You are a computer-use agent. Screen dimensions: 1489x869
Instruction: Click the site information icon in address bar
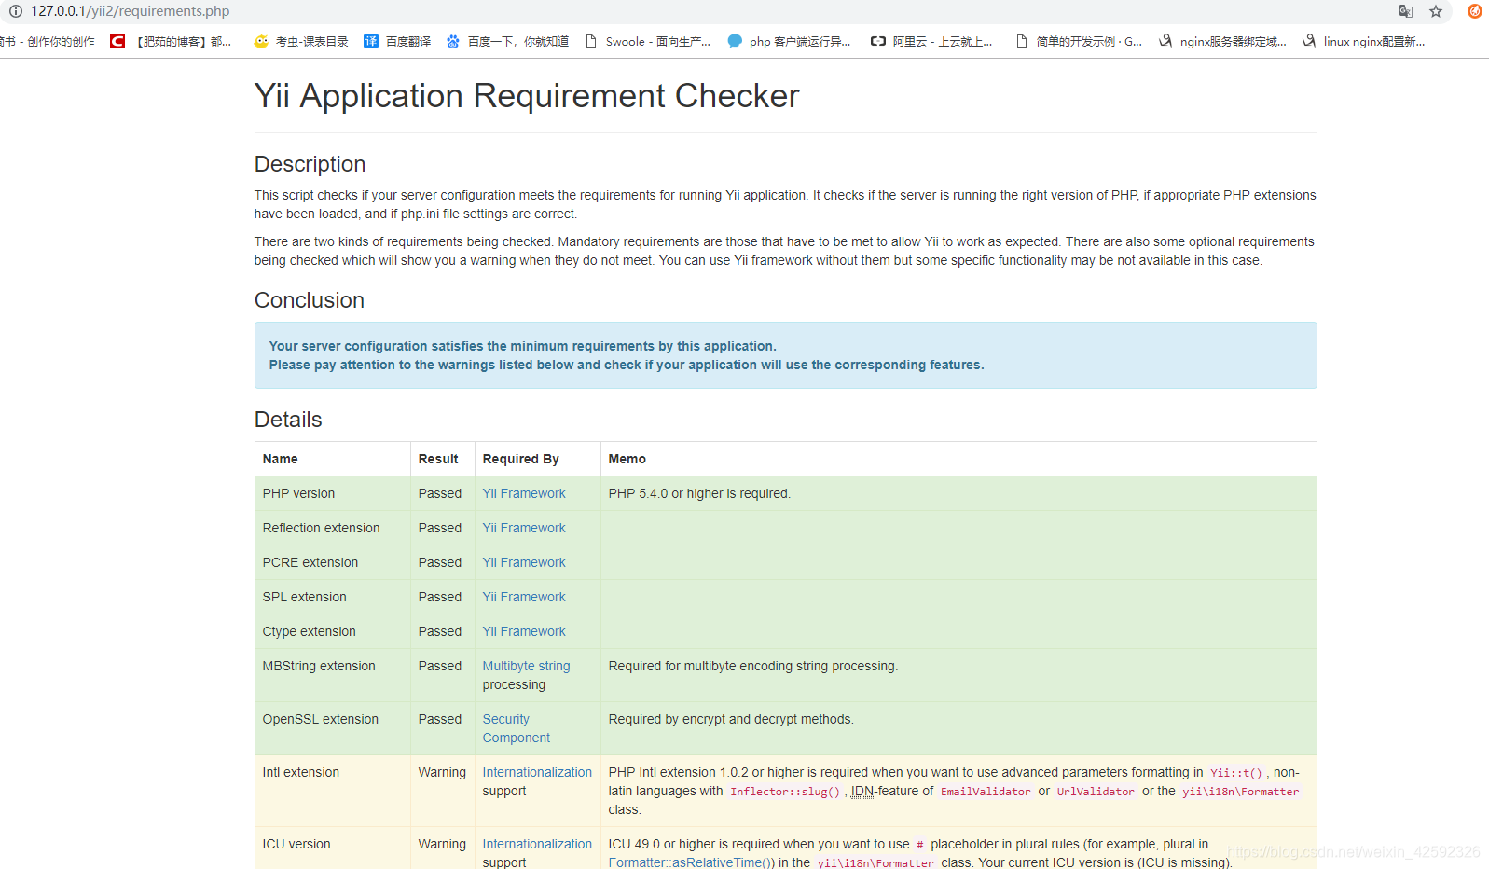15,11
